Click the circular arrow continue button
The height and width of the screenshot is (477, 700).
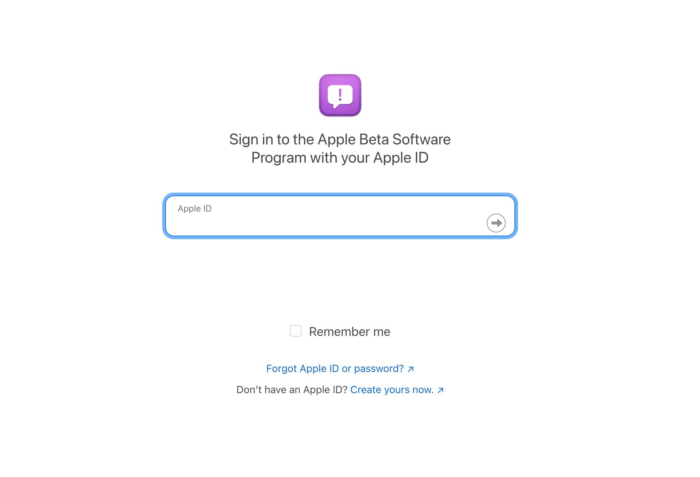(x=496, y=223)
